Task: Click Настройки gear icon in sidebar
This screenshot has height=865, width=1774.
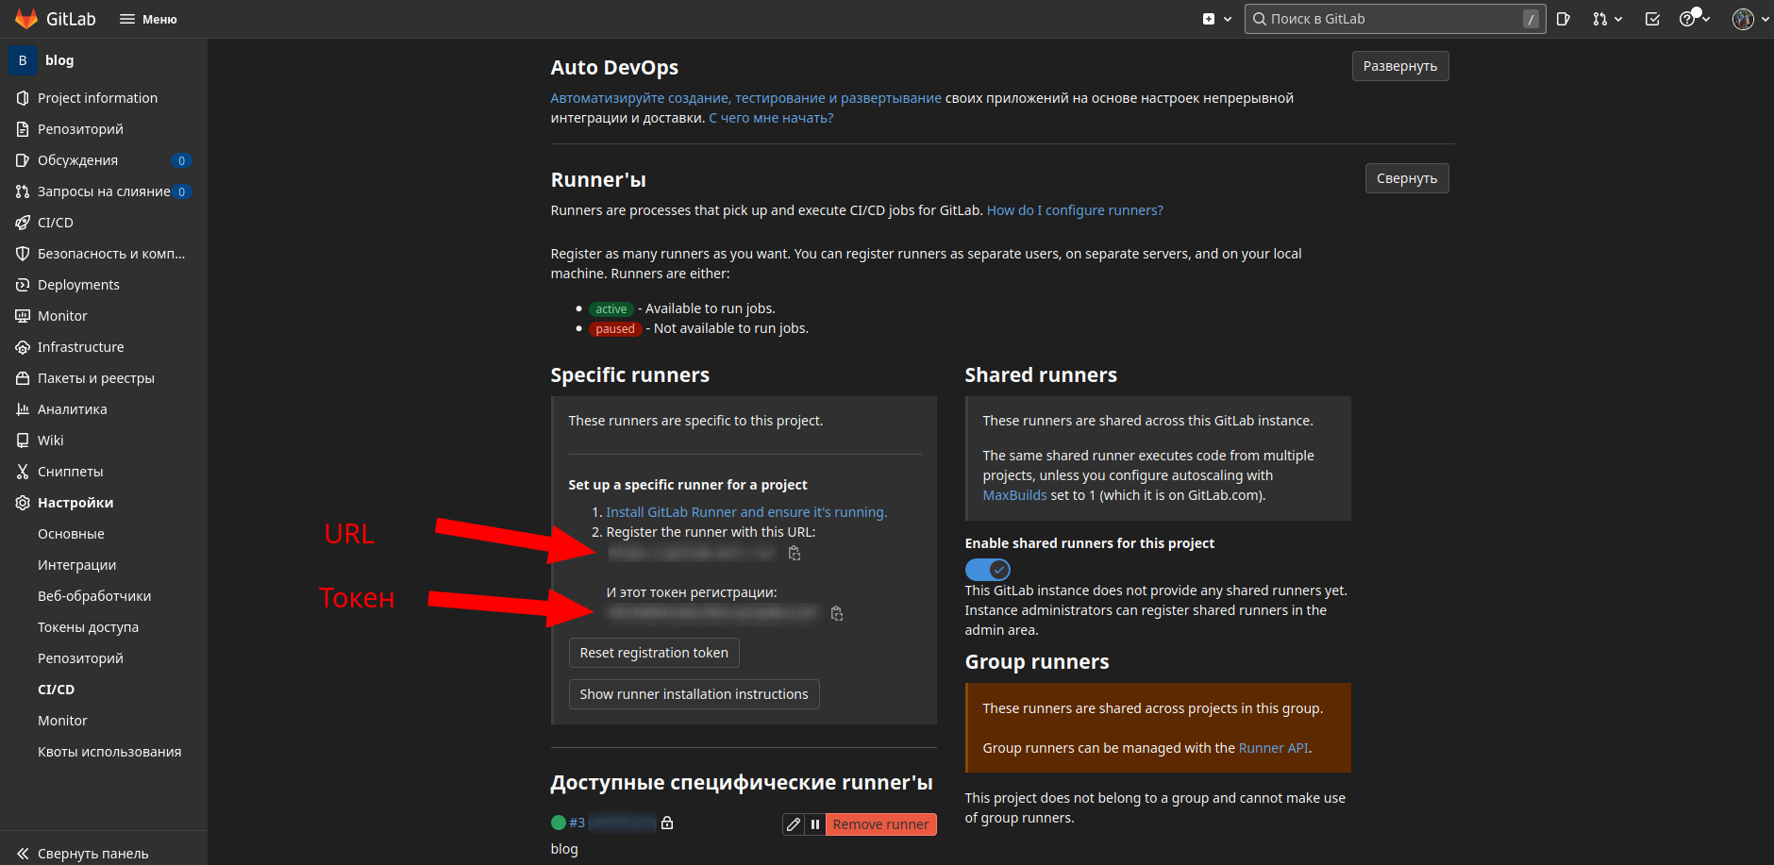Action: [23, 503]
